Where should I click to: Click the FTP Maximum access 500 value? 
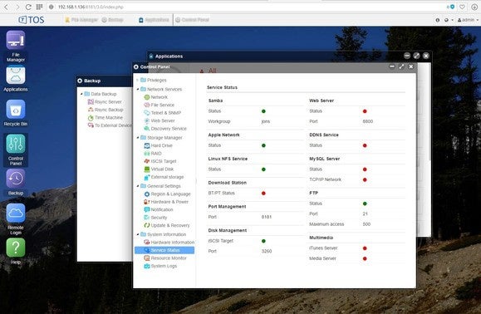(x=366, y=224)
